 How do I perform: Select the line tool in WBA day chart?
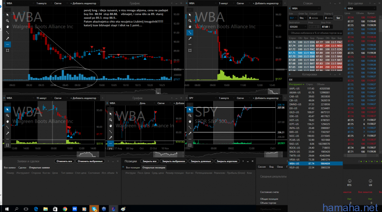(111, 132)
